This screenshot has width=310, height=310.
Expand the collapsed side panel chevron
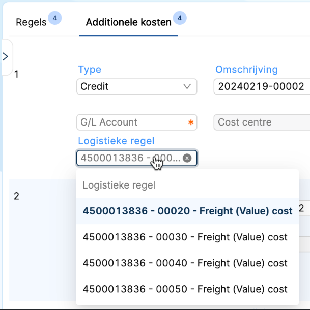(x=6, y=56)
